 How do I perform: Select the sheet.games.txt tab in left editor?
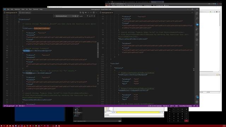11,13
